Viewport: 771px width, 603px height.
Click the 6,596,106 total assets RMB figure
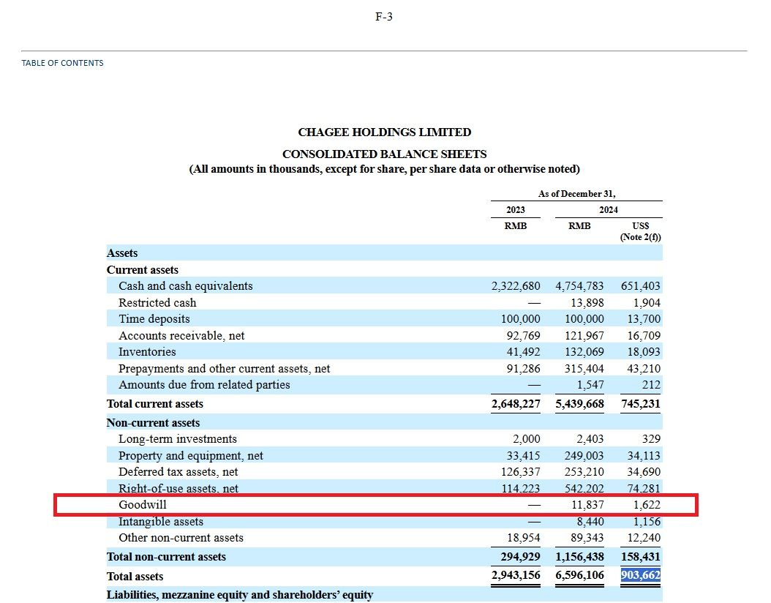(x=579, y=576)
